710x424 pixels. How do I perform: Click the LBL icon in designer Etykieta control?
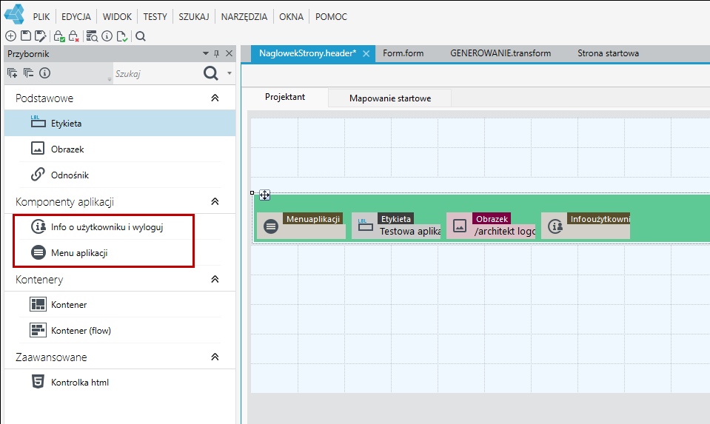[366, 225]
